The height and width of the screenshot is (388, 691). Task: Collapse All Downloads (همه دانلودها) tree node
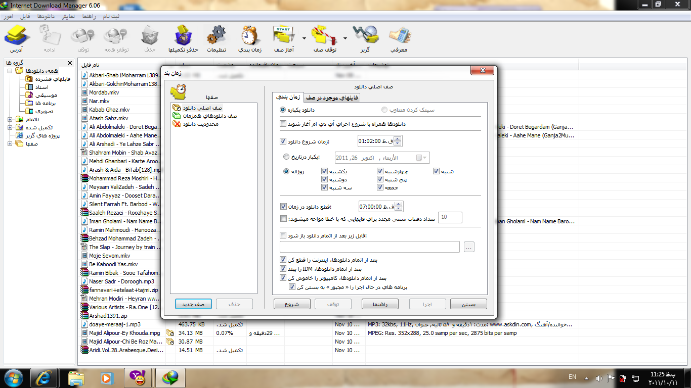[x=10, y=71]
